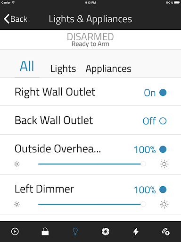The image size is (181, 242).
Task: Open the Z-Wave signal icon in bottom bar
Action: click(x=166, y=232)
